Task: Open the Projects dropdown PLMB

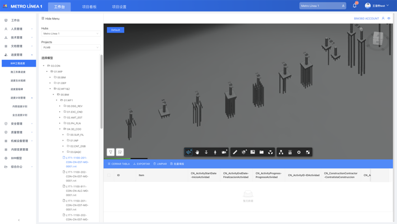Action: [x=71, y=47]
